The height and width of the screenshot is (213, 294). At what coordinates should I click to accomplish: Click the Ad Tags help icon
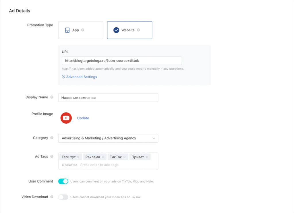pyautogui.click(x=52, y=156)
